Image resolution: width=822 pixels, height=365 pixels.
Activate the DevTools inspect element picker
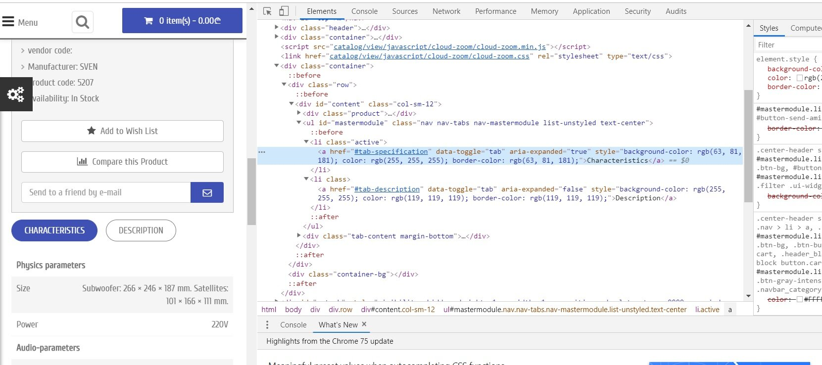pos(267,11)
